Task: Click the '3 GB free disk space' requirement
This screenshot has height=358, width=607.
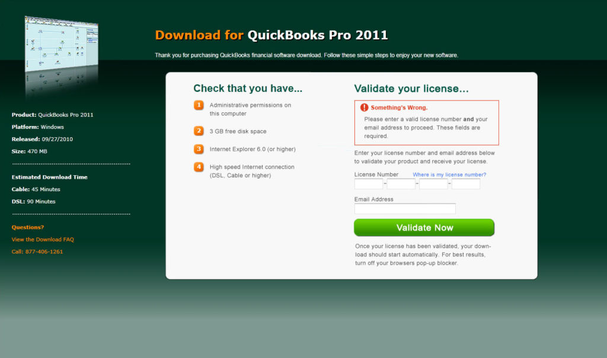Action: (238, 131)
